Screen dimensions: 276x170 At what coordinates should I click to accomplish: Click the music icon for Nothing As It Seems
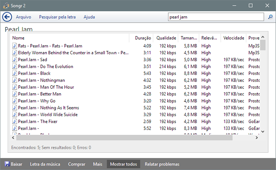point(15,107)
